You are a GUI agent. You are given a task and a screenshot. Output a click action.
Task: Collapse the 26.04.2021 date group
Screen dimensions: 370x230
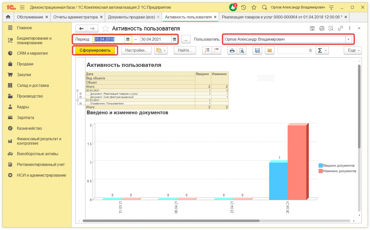tap(78, 90)
